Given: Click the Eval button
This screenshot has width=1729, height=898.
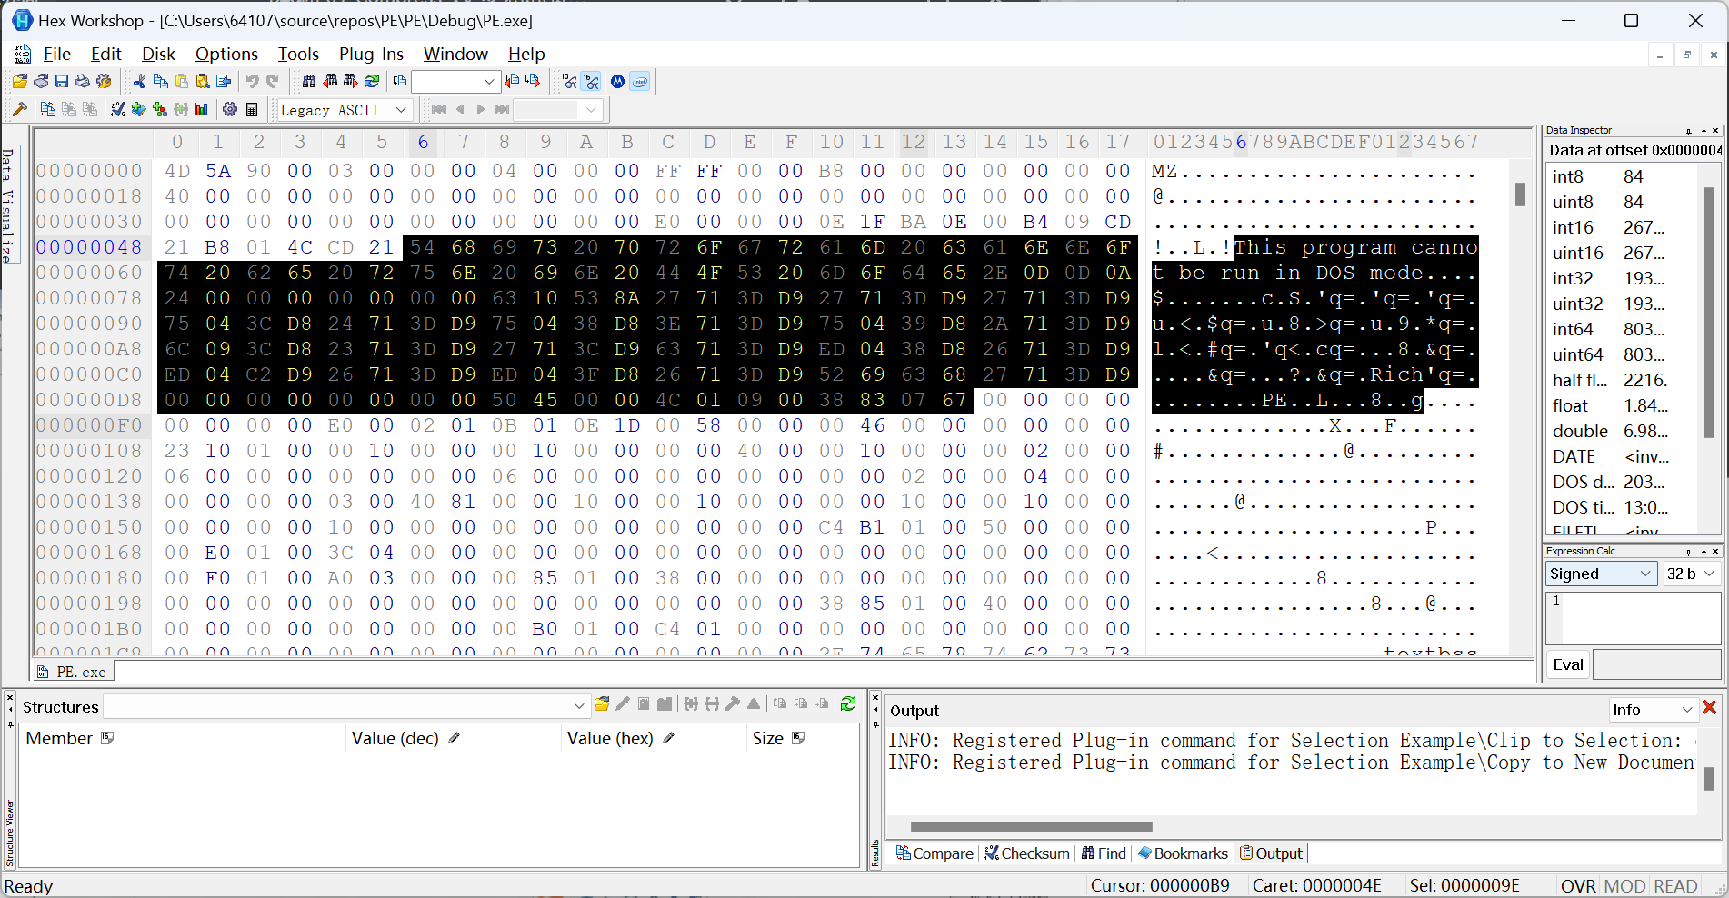Looking at the screenshot, I should [x=1567, y=664].
